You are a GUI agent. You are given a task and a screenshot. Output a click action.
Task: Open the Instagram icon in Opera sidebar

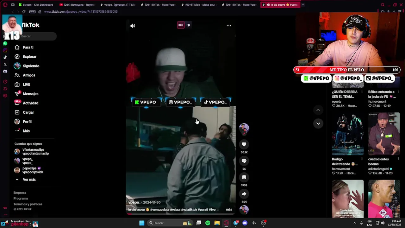click(5, 50)
